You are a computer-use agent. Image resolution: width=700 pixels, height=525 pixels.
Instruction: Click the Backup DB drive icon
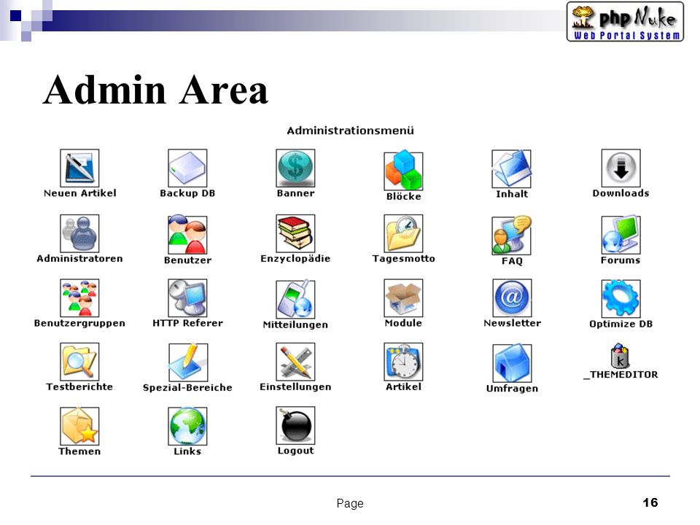tap(187, 168)
